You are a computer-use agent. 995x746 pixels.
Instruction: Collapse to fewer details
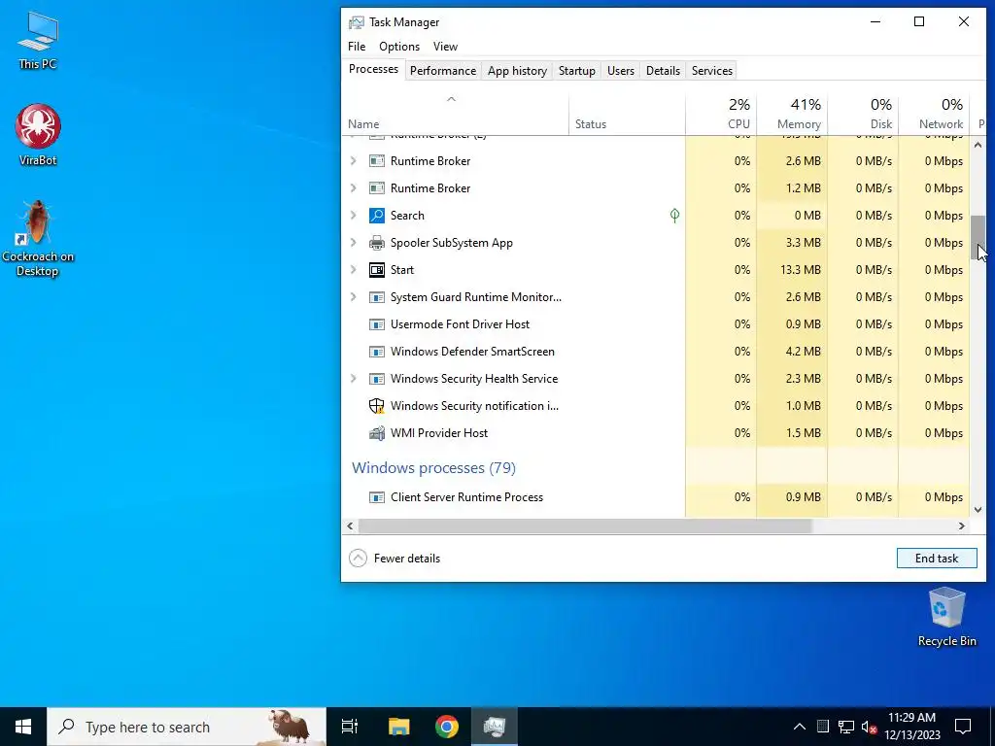[x=395, y=559]
